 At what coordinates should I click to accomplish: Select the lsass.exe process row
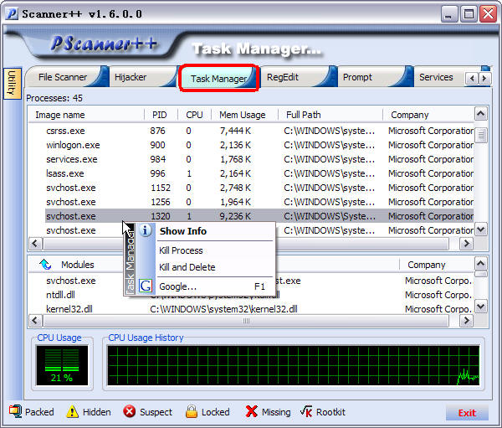pyautogui.click(x=251, y=173)
